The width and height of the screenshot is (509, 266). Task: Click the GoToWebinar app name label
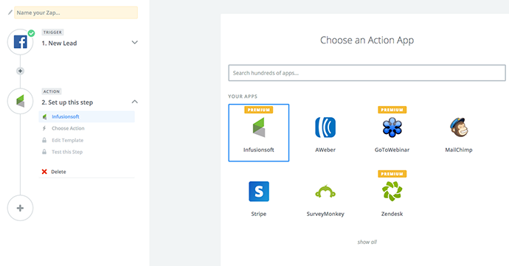click(x=392, y=150)
